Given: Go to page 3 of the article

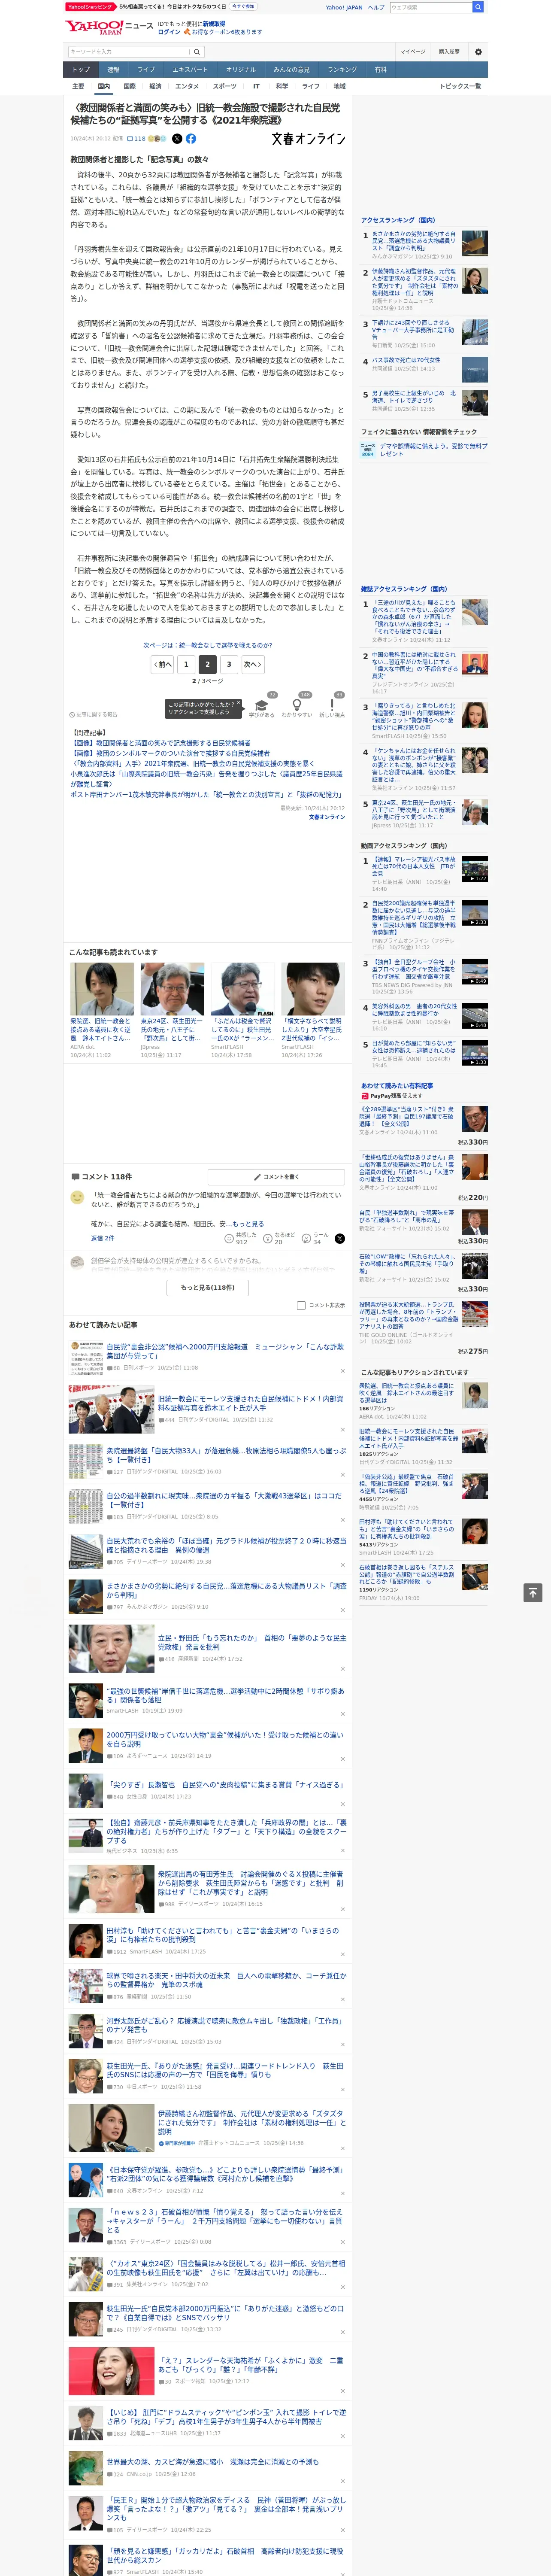Looking at the screenshot, I should [x=229, y=664].
